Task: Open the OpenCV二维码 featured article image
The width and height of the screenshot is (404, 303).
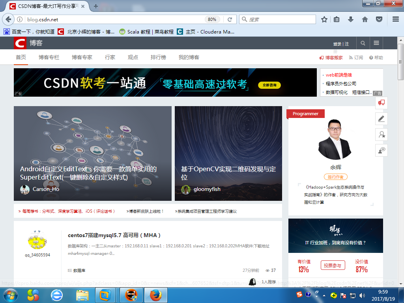Action: (228, 153)
